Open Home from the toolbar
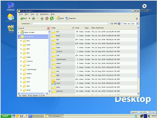Viewport: 157px width, 118px height. tap(60, 18)
